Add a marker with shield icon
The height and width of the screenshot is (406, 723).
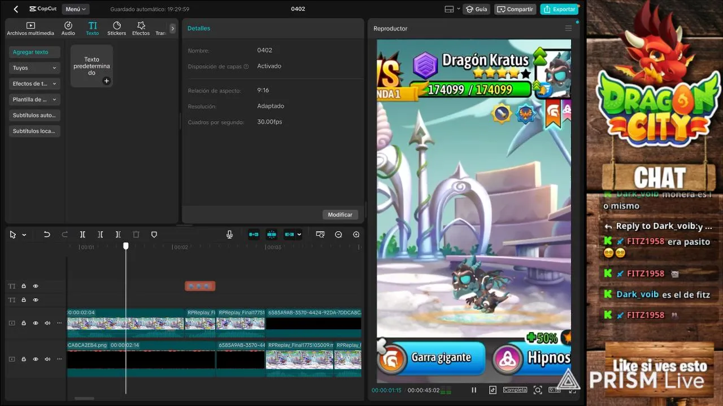[154, 235]
